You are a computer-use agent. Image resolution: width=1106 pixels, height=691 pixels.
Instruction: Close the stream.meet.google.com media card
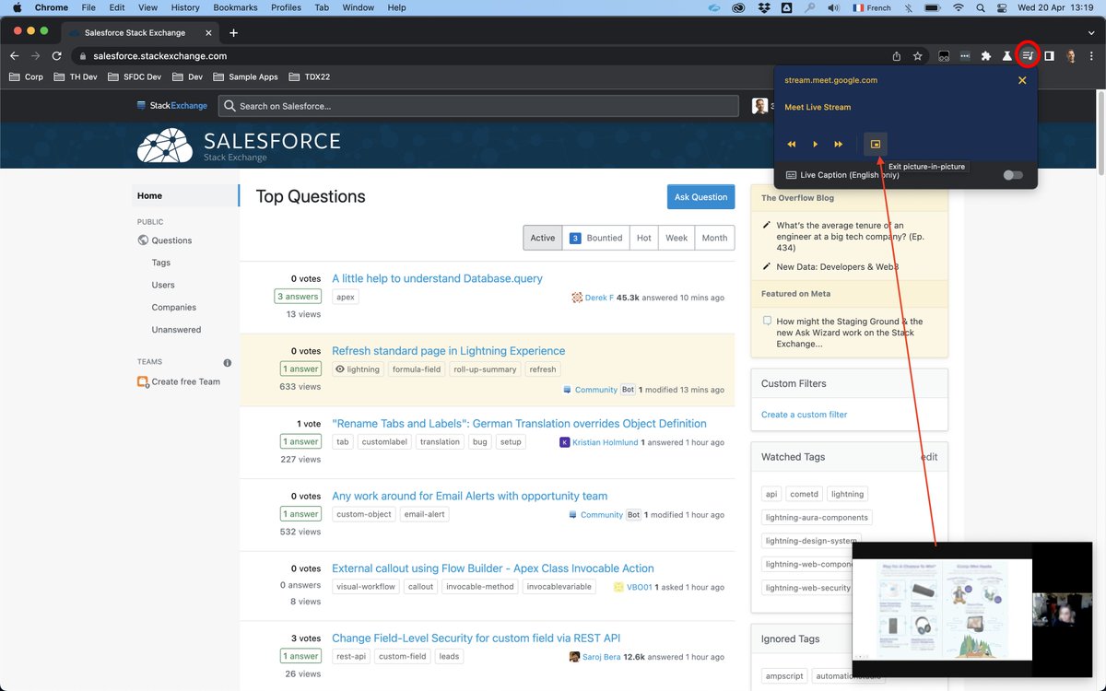[x=1022, y=80]
